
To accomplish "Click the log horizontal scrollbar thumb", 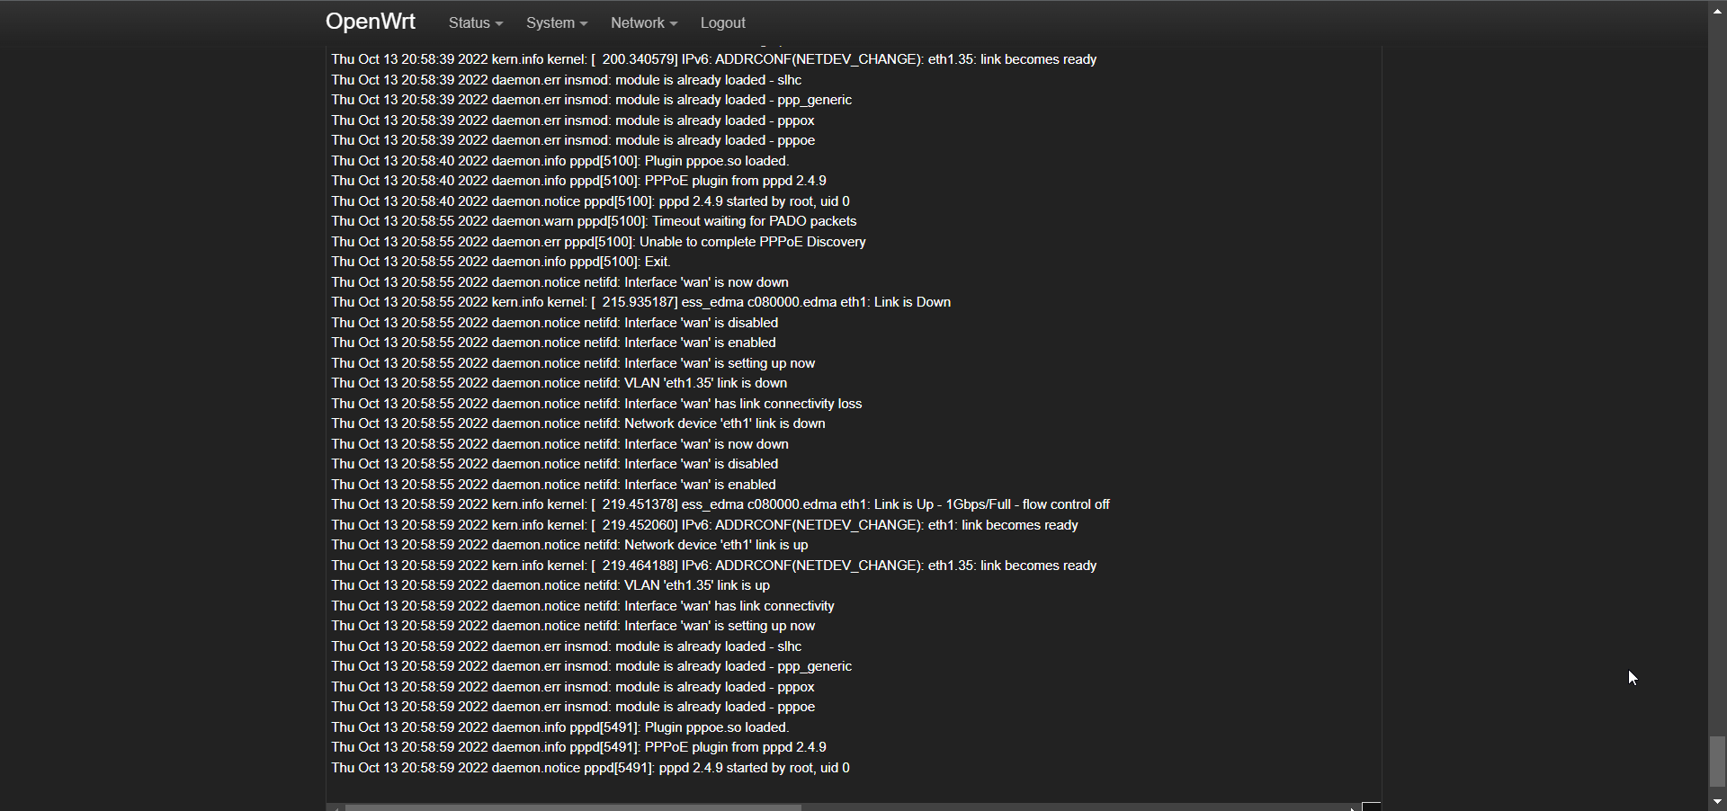I will point(573,807).
